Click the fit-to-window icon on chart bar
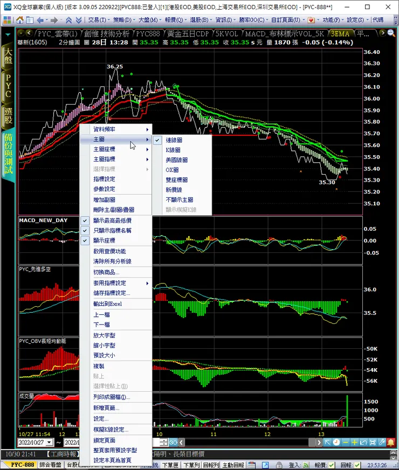Screen dimensions: 399x470 [373, 442]
